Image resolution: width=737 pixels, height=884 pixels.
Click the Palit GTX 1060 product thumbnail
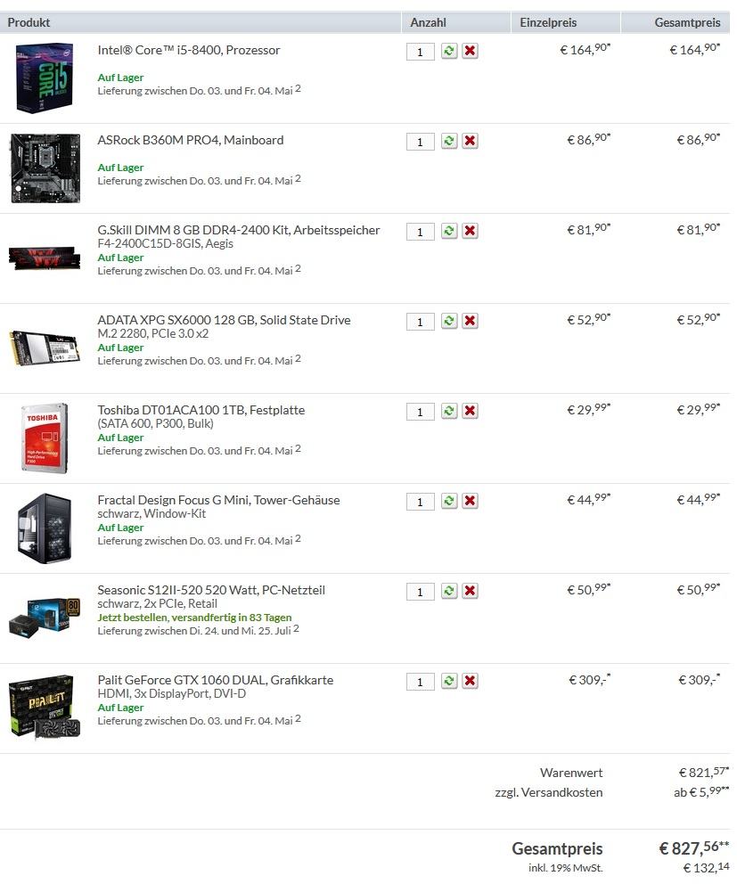click(45, 708)
